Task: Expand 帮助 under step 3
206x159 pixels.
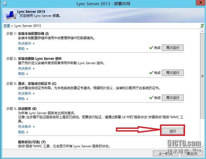Action: [x=23, y=99]
